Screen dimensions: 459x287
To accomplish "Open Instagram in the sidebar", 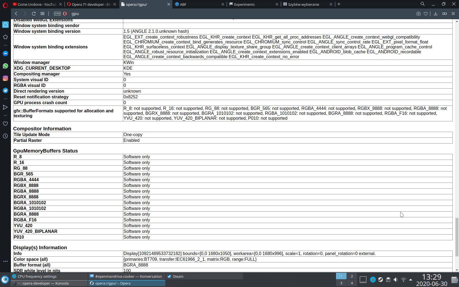I will (5, 78).
